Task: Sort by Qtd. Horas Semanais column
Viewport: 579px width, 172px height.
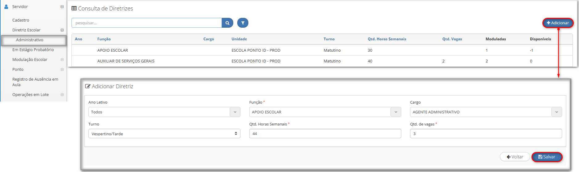Action: click(x=387, y=39)
